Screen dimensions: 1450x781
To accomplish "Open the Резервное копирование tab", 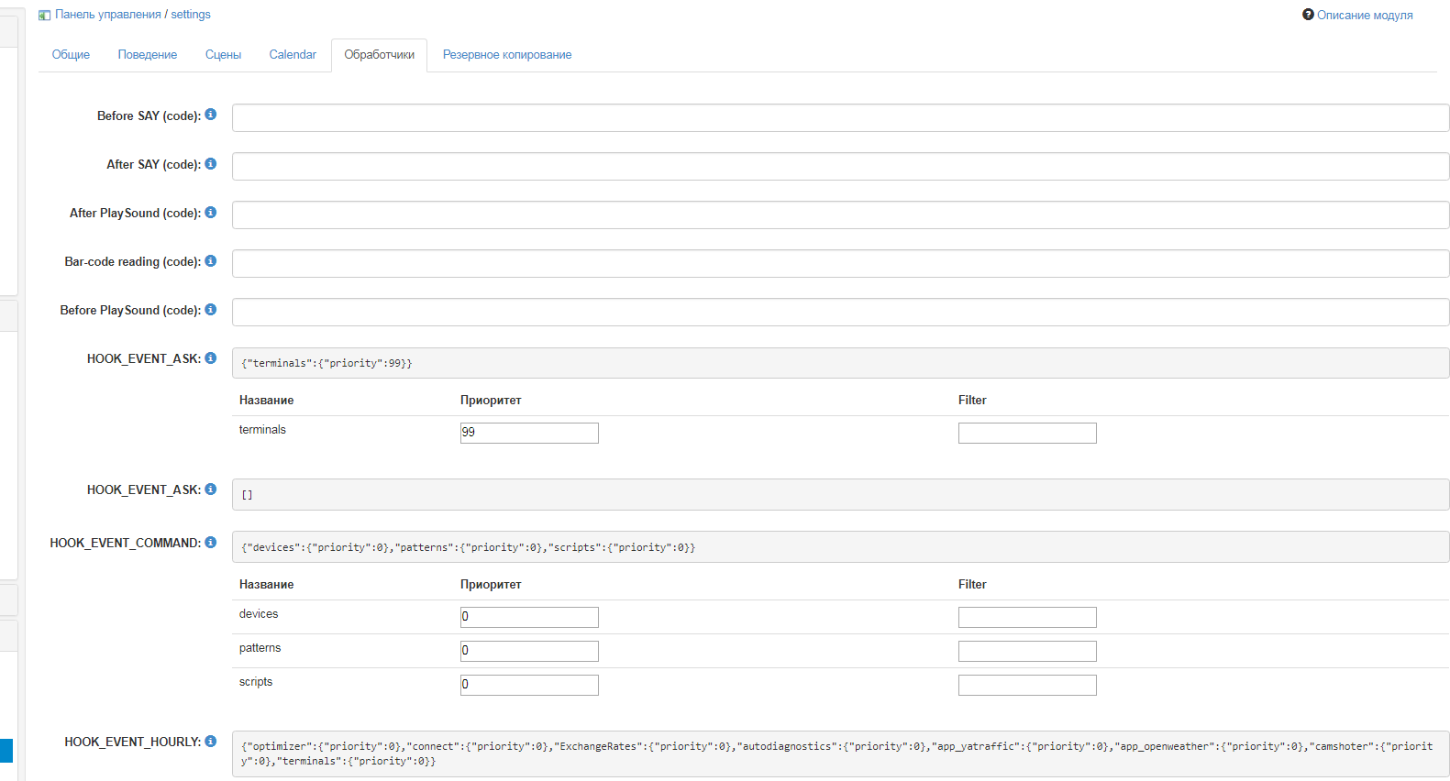I will tap(507, 55).
